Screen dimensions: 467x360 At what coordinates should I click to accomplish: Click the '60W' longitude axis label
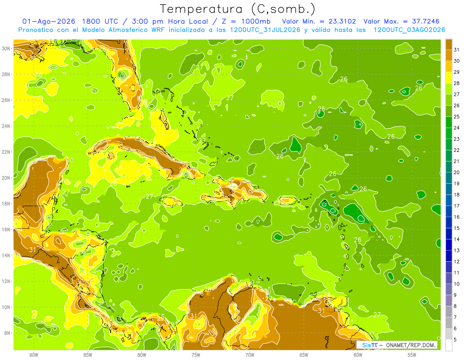(x=358, y=355)
